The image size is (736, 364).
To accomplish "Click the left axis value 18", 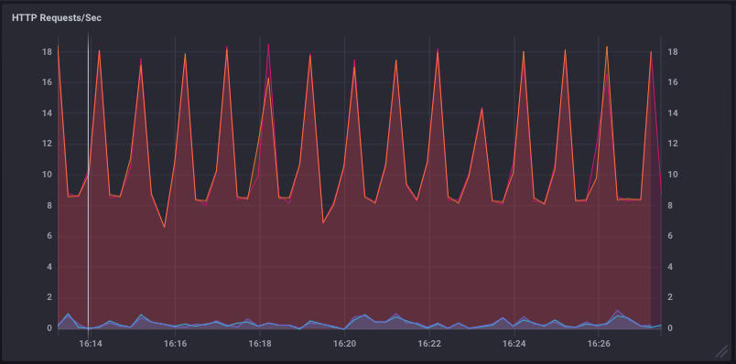I will pos(47,51).
